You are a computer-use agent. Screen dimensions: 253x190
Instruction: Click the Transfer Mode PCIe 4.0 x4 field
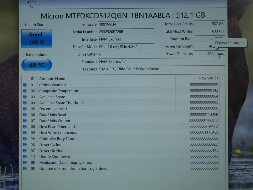125,47
